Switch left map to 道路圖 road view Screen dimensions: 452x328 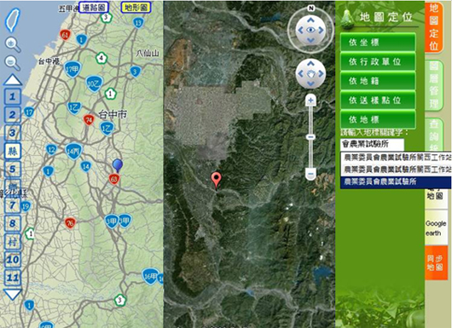(94, 7)
